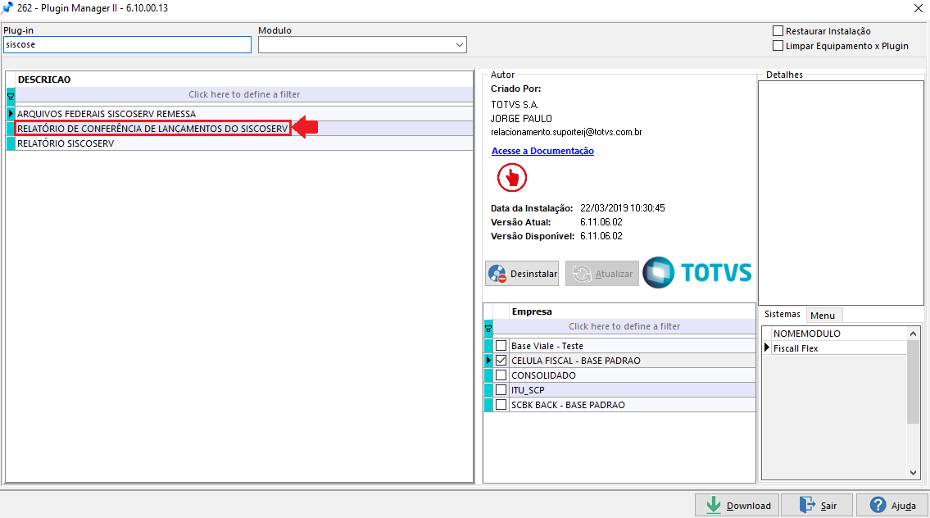Open the Menu tab
Viewport: 930px width, 518px height.
tap(822, 316)
